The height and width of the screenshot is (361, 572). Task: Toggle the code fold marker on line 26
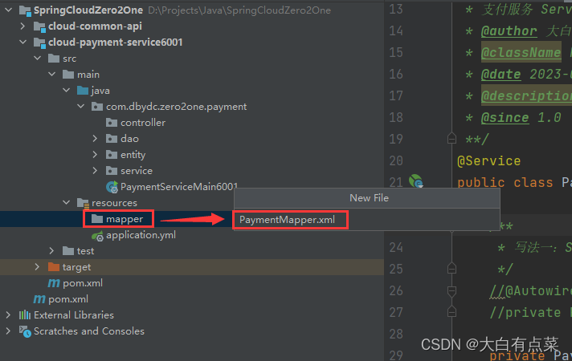pos(451,290)
